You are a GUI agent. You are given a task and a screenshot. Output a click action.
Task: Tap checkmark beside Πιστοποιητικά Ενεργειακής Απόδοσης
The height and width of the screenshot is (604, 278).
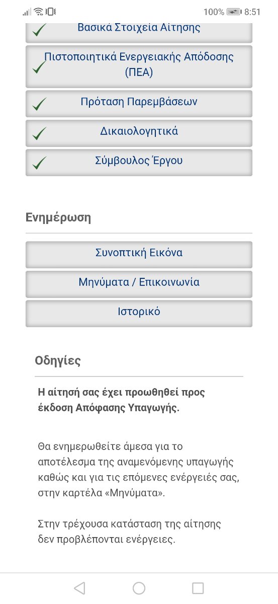[39, 67]
